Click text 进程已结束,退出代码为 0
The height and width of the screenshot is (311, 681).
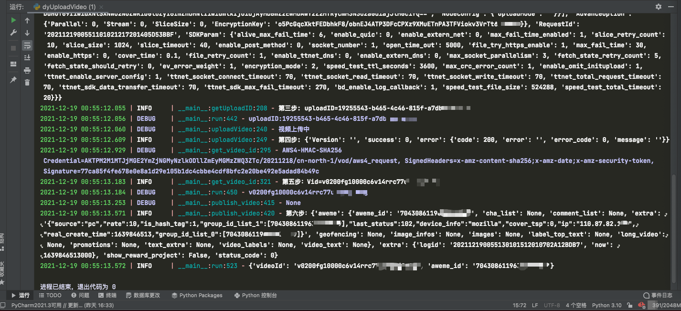78,287
